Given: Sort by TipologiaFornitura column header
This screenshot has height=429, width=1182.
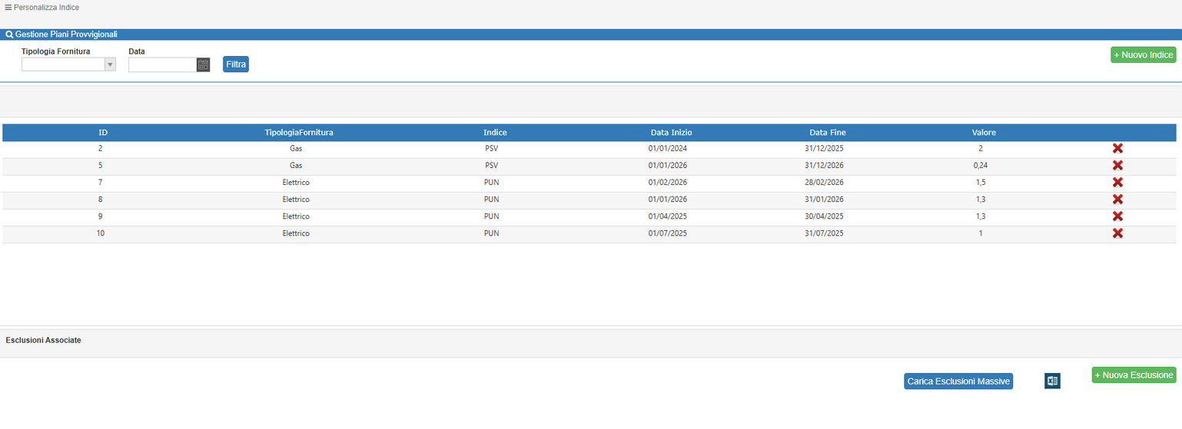Looking at the screenshot, I should click(x=299, y=133).
